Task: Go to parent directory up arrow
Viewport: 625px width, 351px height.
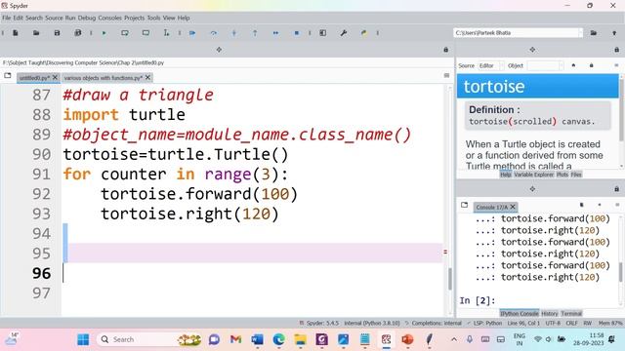Action: tap(614, 33)
